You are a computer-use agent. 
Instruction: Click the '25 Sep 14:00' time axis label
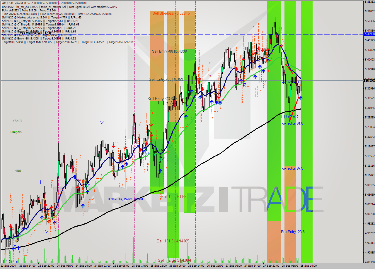pyautogui.click(x=140, y=266)
